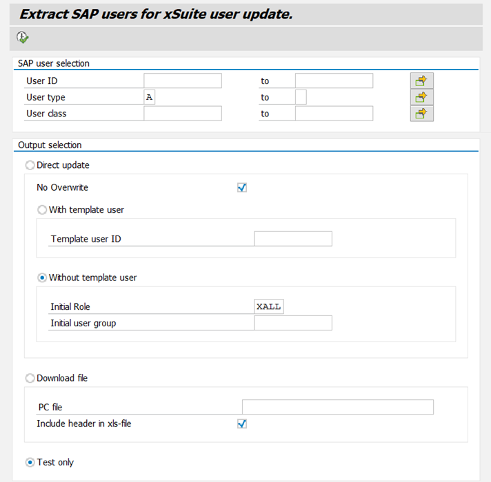Click the Template user ID label
This screenshot has height=482, width=491.
point(86,239)
